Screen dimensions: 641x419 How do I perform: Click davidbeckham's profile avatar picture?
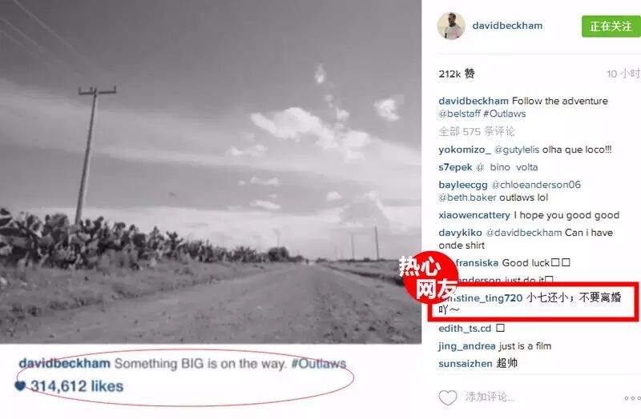tap(451, 26)
